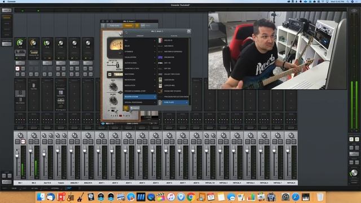Click the Settings button at bottom left
The image size is (361, 203).
point(6,182)
